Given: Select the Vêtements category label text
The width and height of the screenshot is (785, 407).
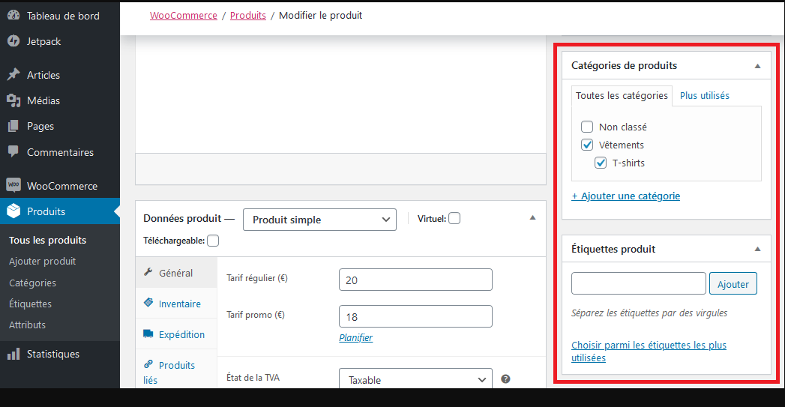Looking at the screenshot, I should click(622, 145).
